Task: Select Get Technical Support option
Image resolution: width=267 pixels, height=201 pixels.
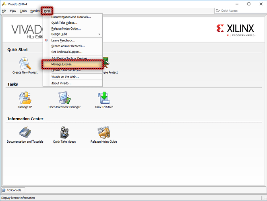Action: pos(67,52)
